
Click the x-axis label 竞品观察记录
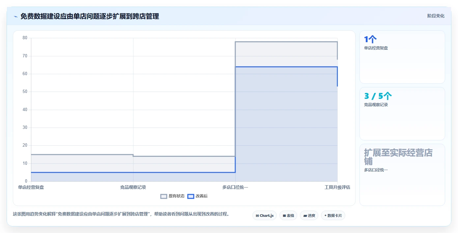point(133,187)
